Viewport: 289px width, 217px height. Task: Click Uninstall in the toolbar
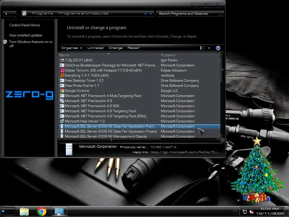pos(96,48)
